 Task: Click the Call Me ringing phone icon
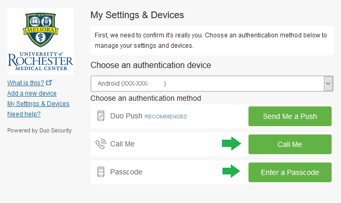tap(101, 144)
